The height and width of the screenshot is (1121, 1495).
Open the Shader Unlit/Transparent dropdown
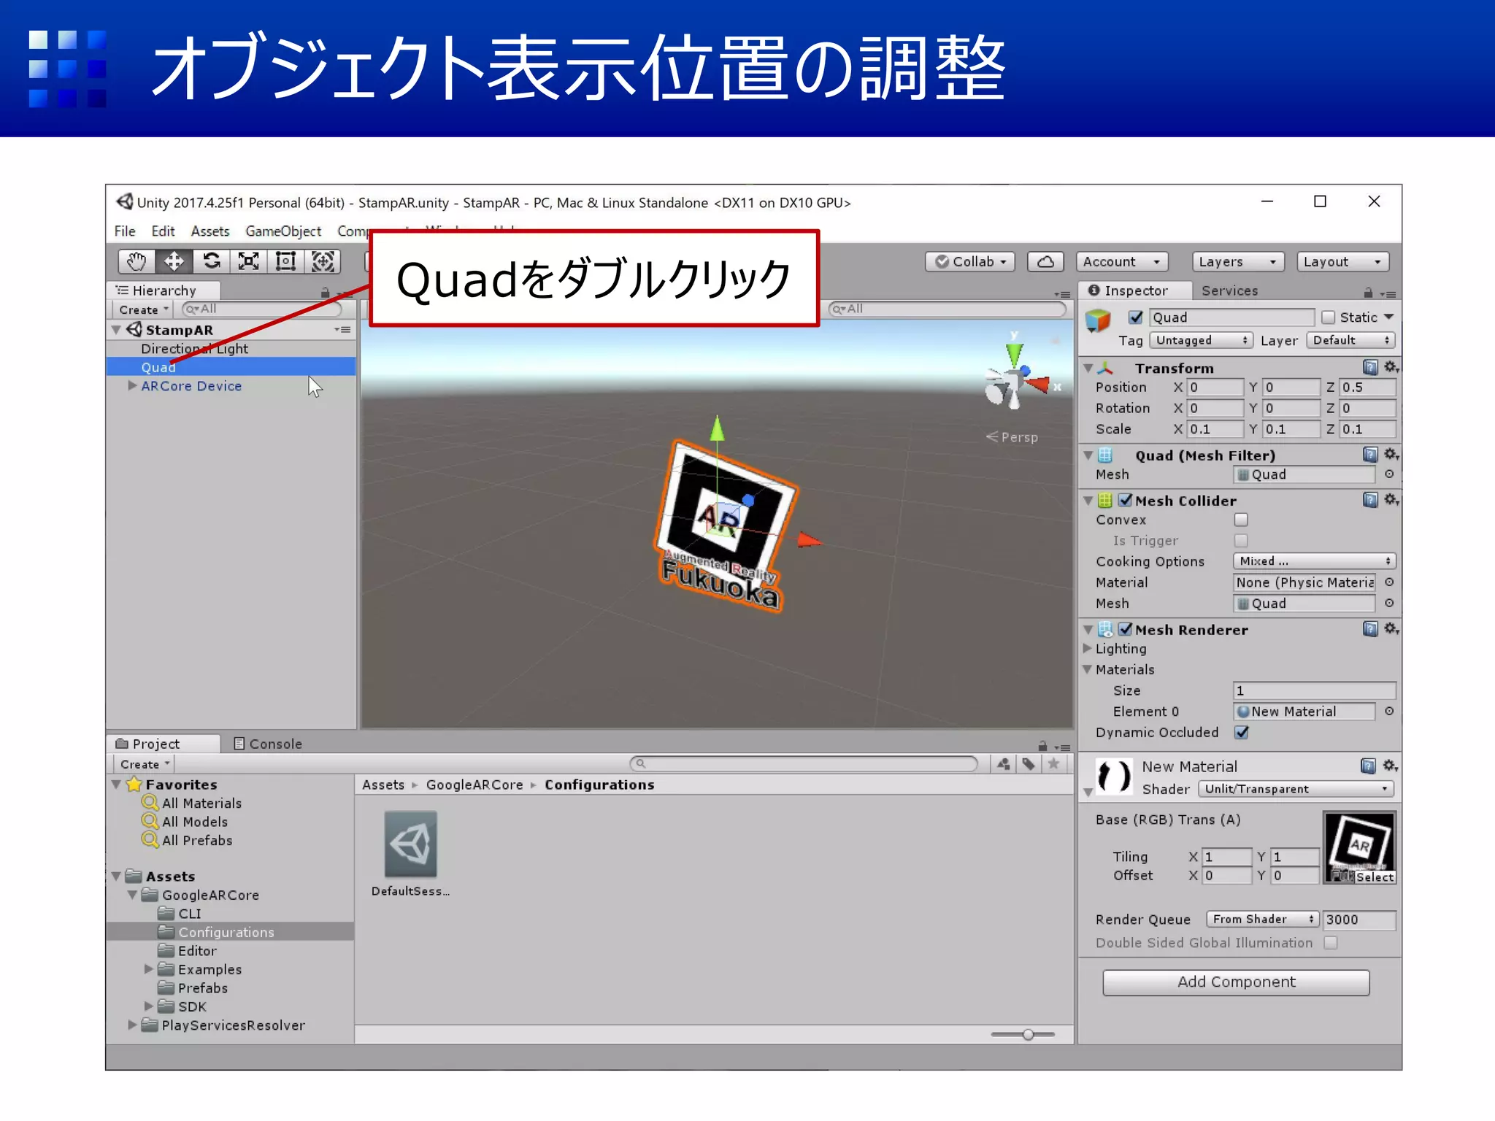click(x=1296, y=789)
